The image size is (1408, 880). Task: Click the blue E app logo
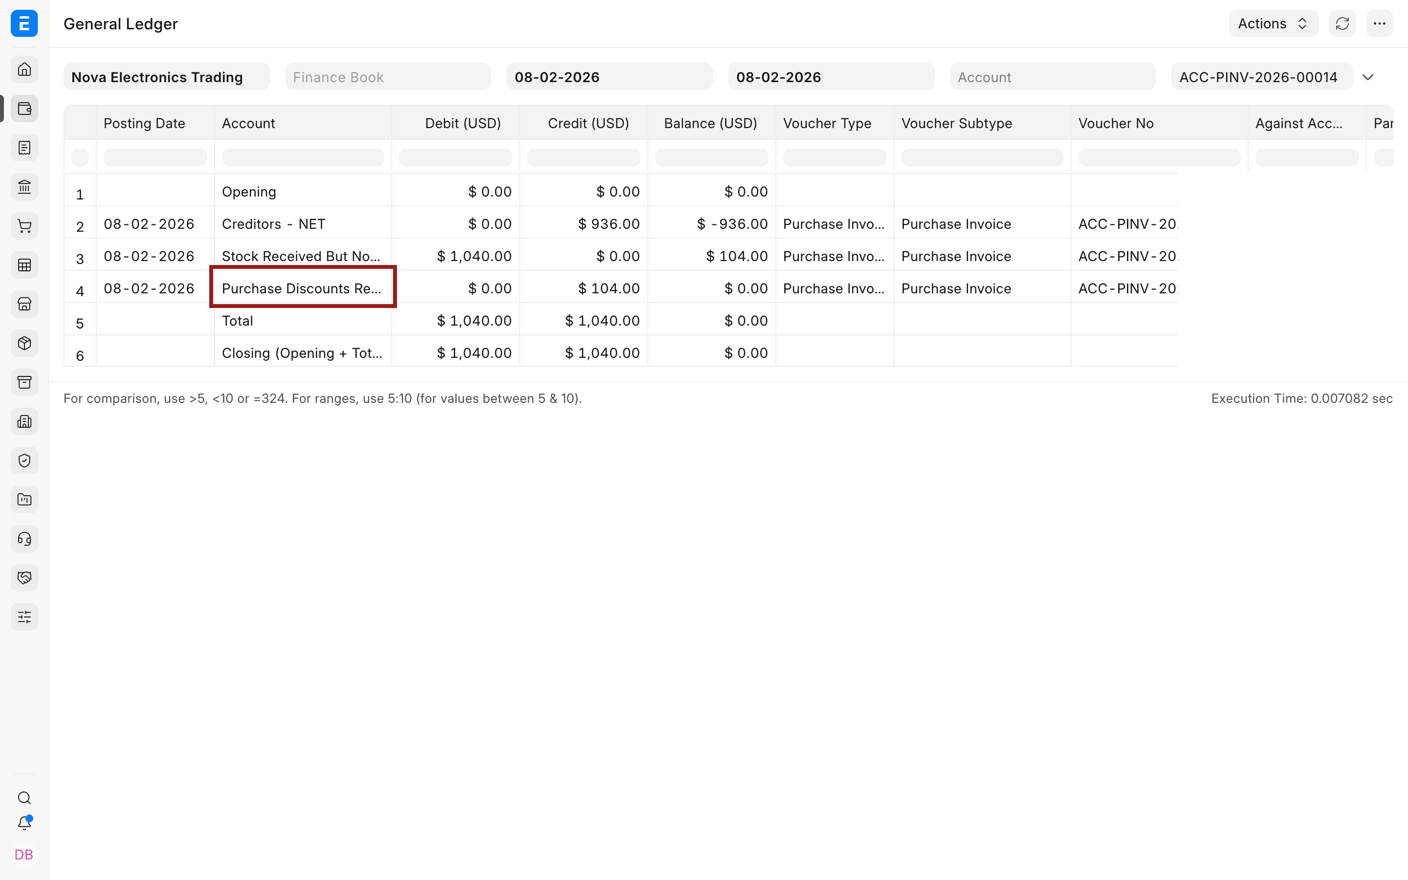[24, 24]
